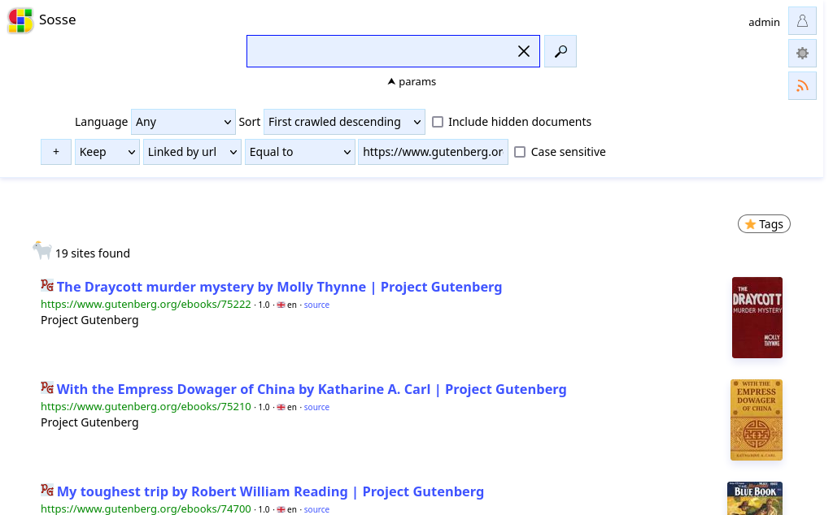
Task: Open the Equal to operator dropdown
Action: [x=299, y=152]
